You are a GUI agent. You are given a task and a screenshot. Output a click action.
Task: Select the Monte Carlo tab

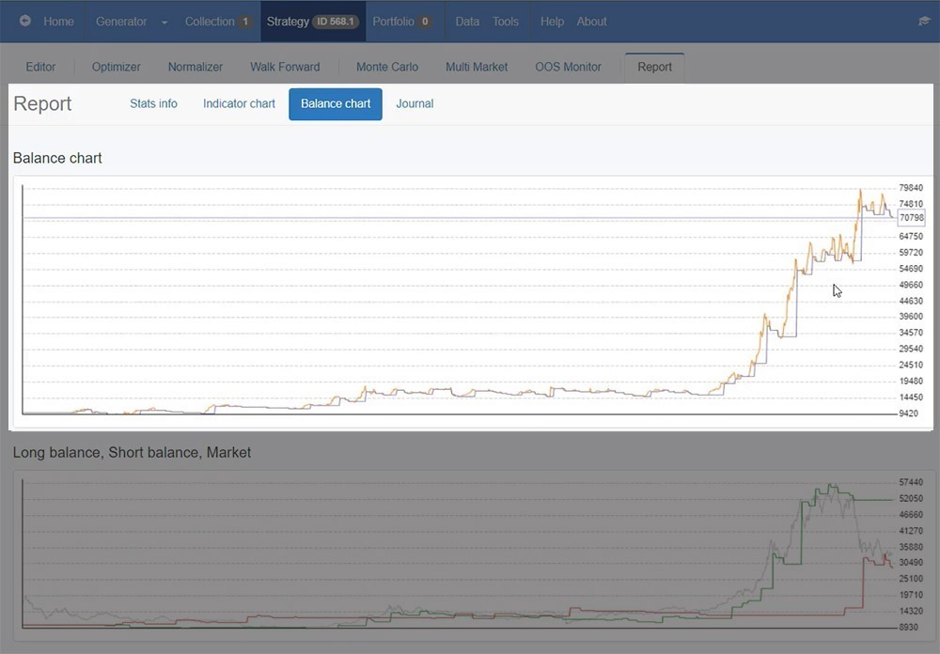(386, 67)
